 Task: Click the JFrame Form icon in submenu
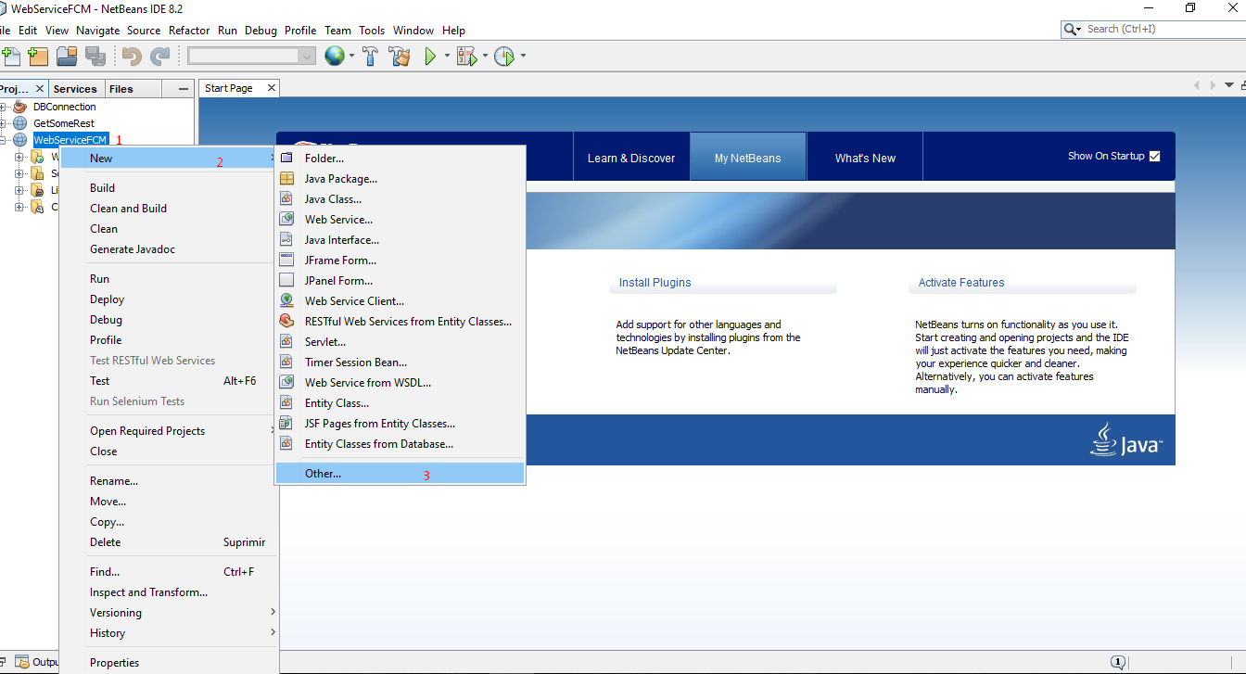[x=286, y=261]
